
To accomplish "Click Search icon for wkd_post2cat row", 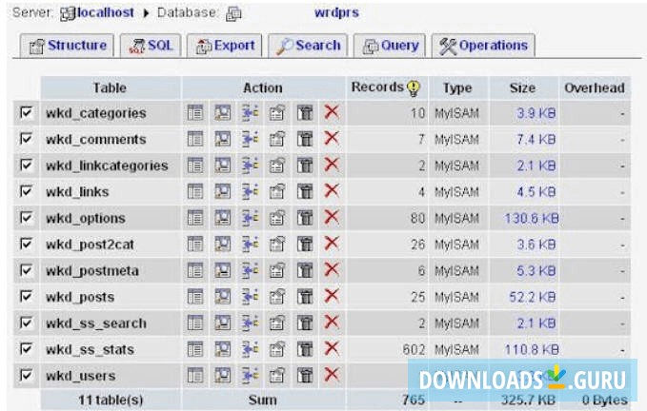I will (222, 245).
